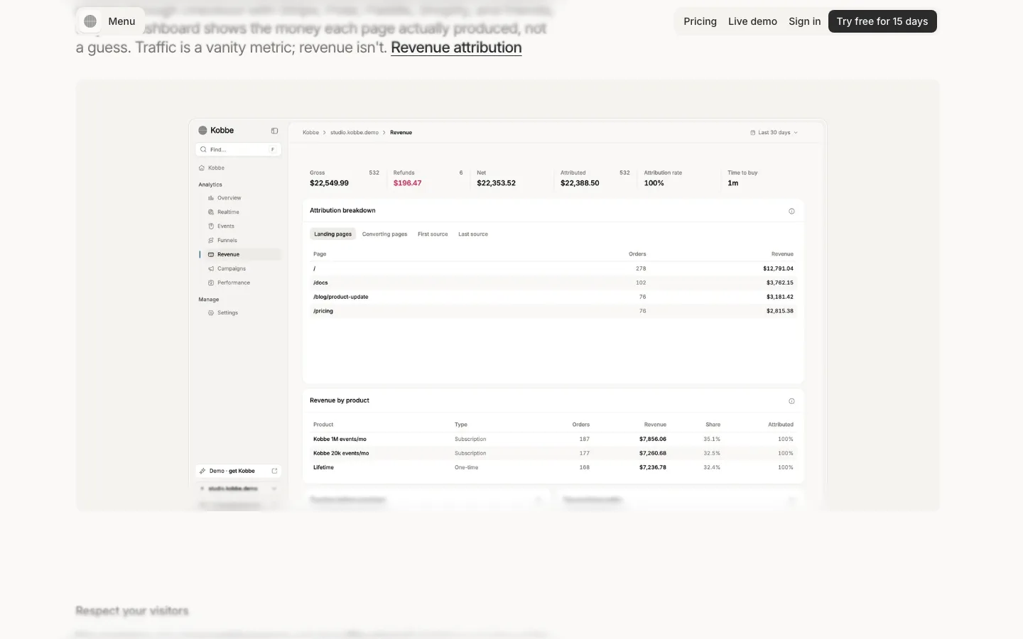Show info for Attribution breakdown
This screenshot has height=639, width=1023.
click(x=791, y=211)
